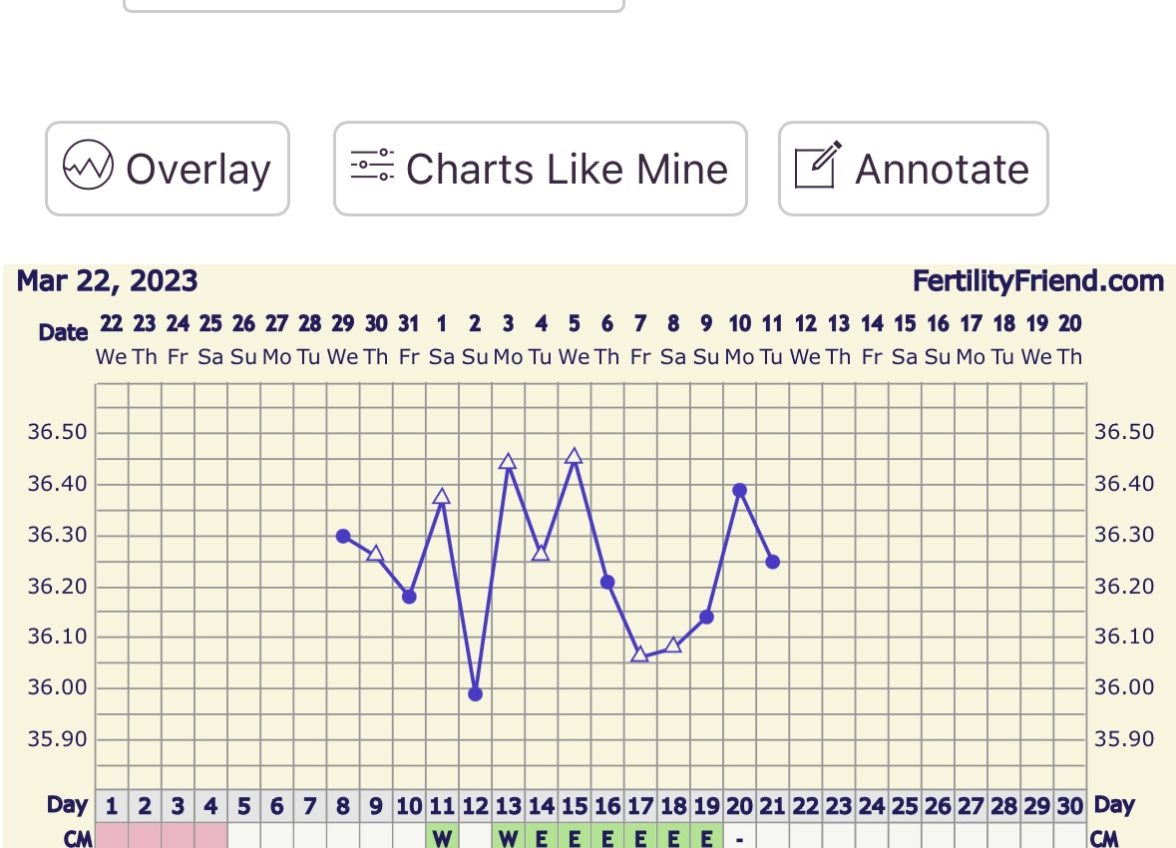Screen dimensions: 1176x848
Task: Select the last temperature dot on April 11
Action: (773, 562)
